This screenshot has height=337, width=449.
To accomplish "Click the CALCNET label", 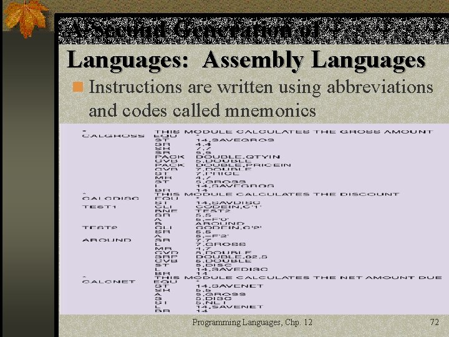I will (x=109, y=281).
